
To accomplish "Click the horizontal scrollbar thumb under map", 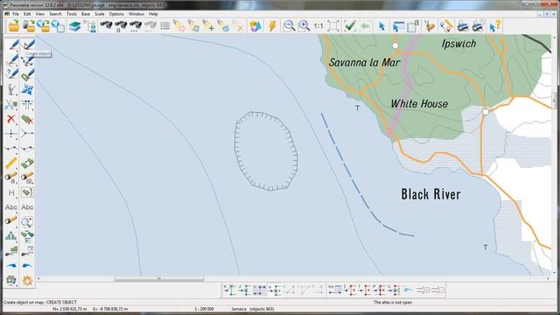I will [159, 278].
